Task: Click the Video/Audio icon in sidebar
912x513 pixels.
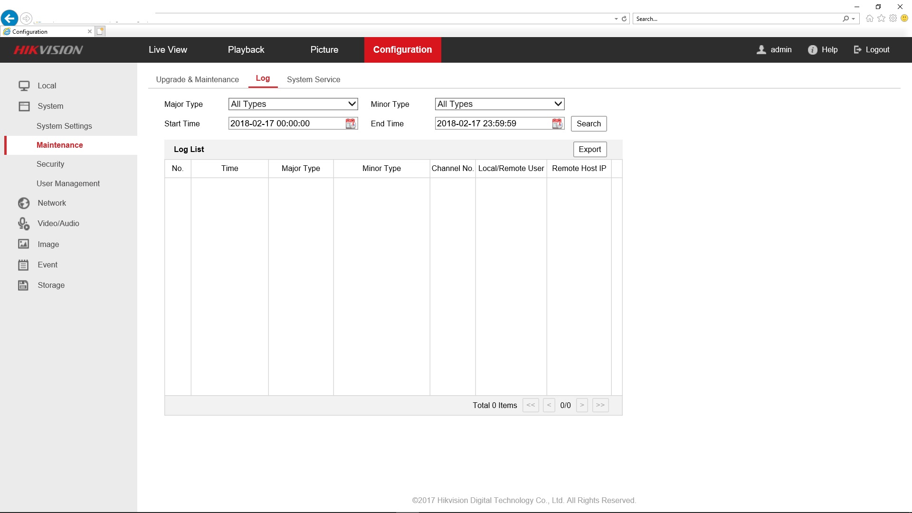Action: [24, 224]
